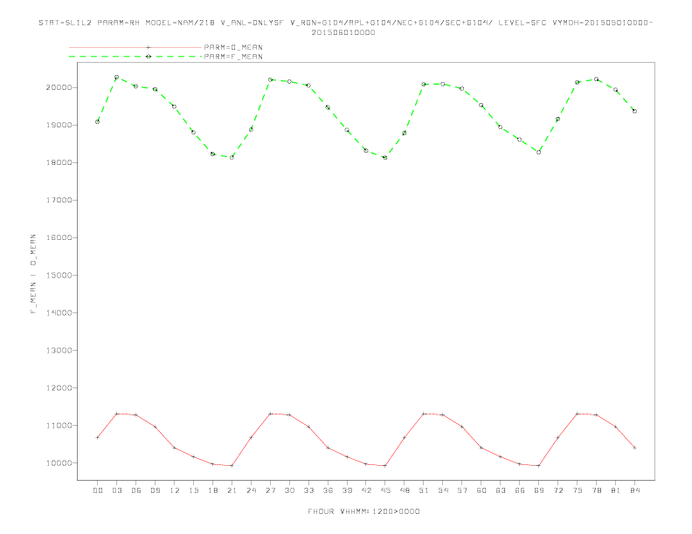692x534 pixels.
Task: Click the PARM=O_MEAN legend label
Action: pos(233,47)
